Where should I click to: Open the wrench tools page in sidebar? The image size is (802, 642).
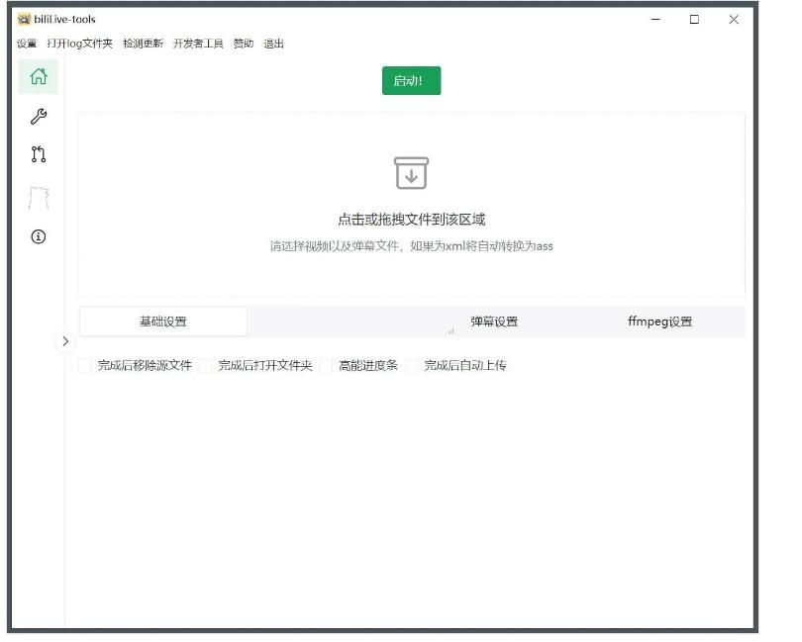(x=39, y=117)
